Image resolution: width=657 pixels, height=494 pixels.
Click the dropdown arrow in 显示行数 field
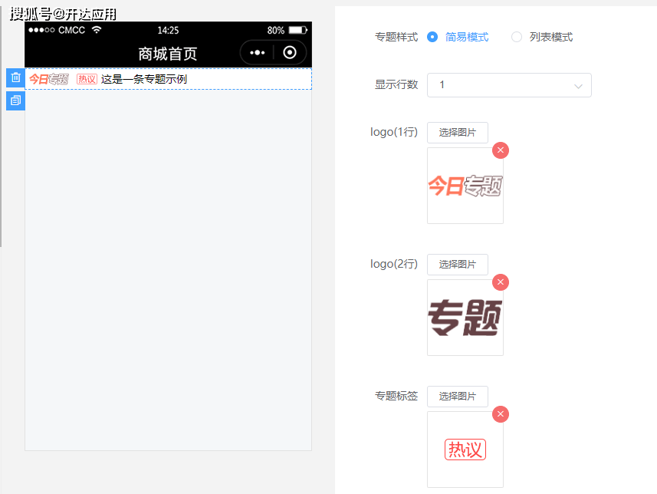coord(578,86)
